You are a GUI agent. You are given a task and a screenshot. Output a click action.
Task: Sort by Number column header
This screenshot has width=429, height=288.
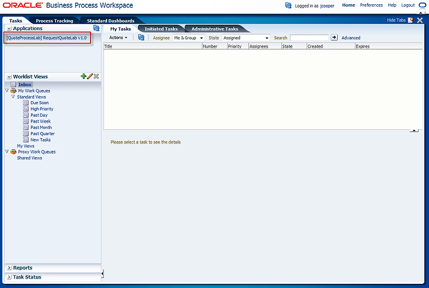point(214,46)
